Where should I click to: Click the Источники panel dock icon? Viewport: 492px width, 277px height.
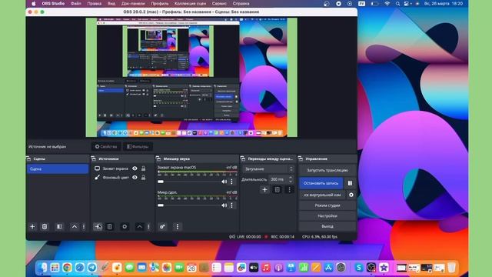point(93,159)
